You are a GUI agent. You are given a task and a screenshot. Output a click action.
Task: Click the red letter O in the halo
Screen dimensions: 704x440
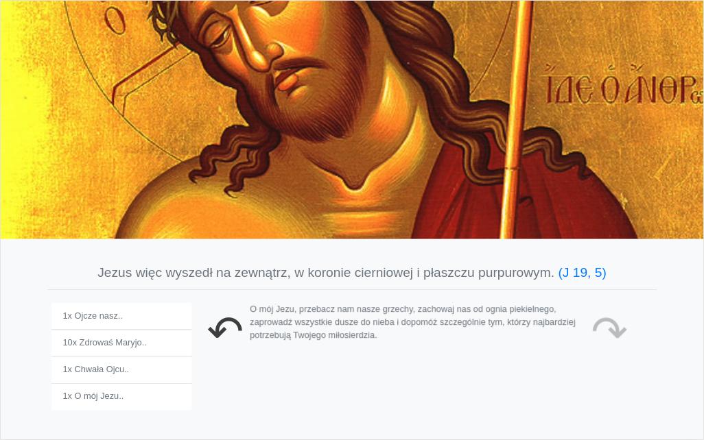tap(115, 20)
